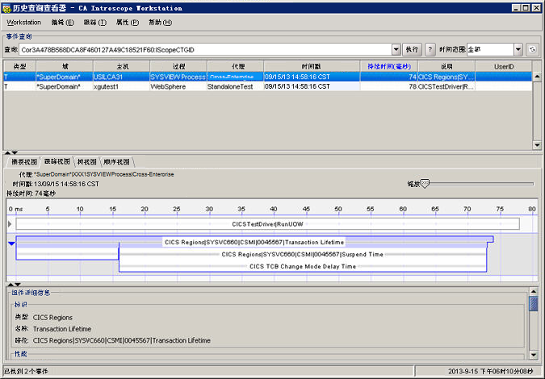The image size is (545, 379).
Task: Open the 时间范围 time range dropdown
Action: tap(518, 50)
